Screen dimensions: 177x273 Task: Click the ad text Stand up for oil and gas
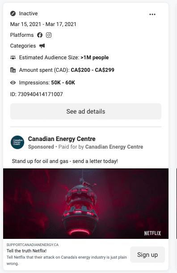(x=65, y=161)
